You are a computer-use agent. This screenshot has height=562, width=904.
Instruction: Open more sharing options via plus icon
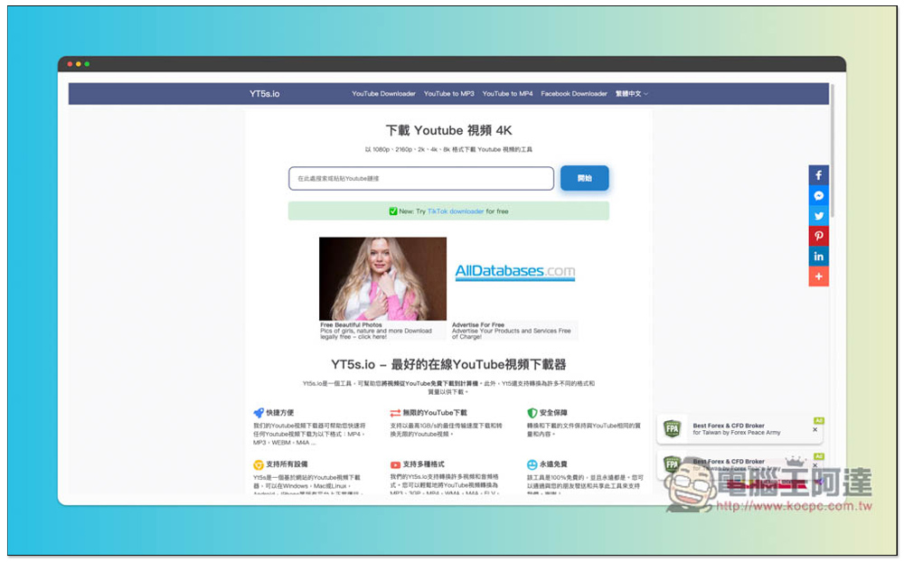[818, 276]
